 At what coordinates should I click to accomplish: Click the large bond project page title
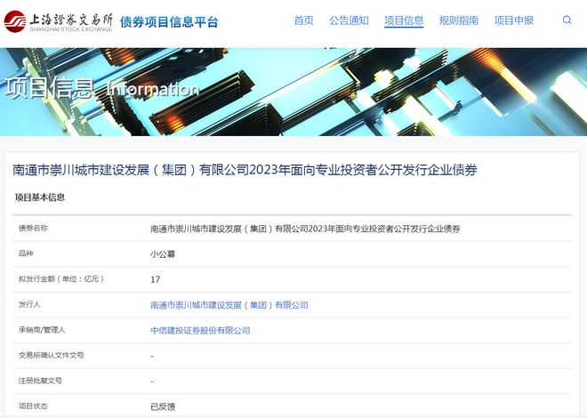(x=245, y=169)
